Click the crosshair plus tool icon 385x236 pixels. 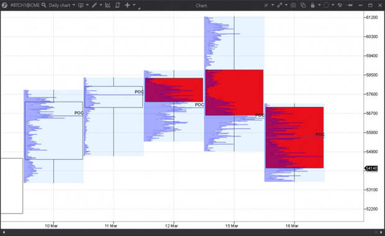point(127,5)
